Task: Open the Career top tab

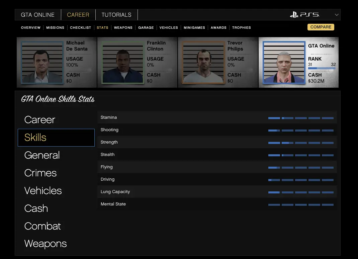Action: [78, 15]
